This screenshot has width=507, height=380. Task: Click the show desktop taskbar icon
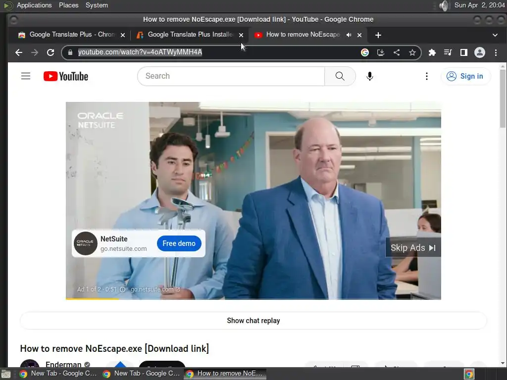click(6, 374)
